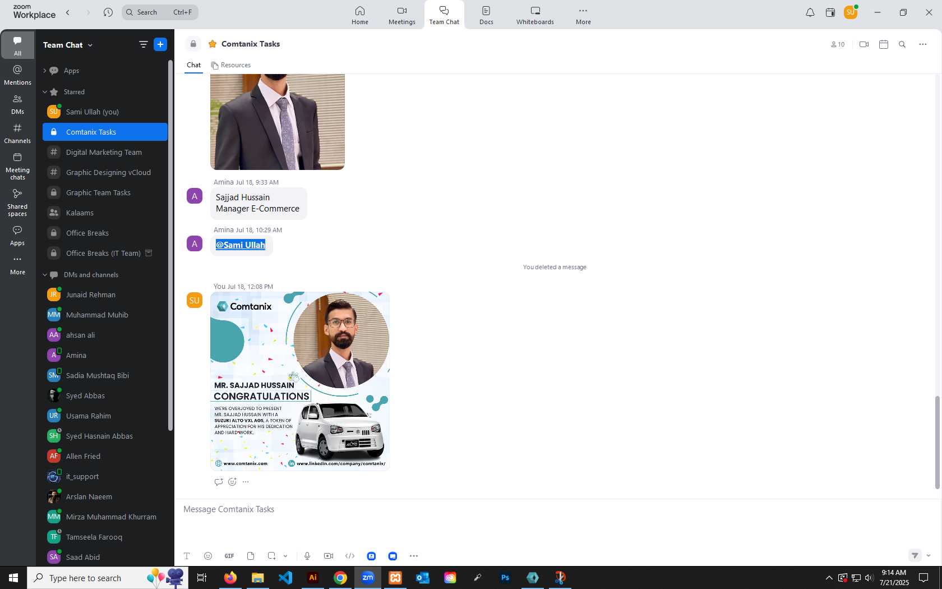Click the @Sami Ullah mention link
Screen dimensions: 942x589
(x=241, y=245)
